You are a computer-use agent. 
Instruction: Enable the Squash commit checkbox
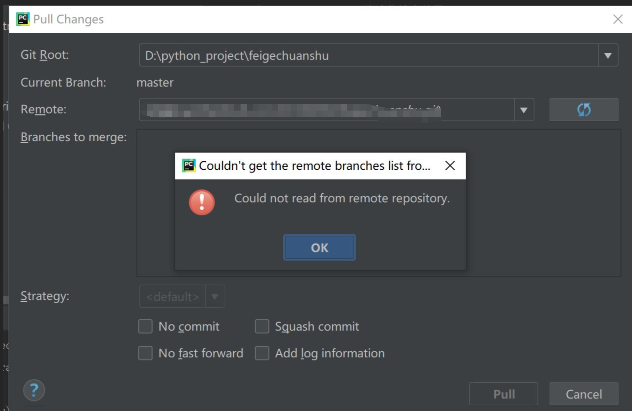pos(262,327)
